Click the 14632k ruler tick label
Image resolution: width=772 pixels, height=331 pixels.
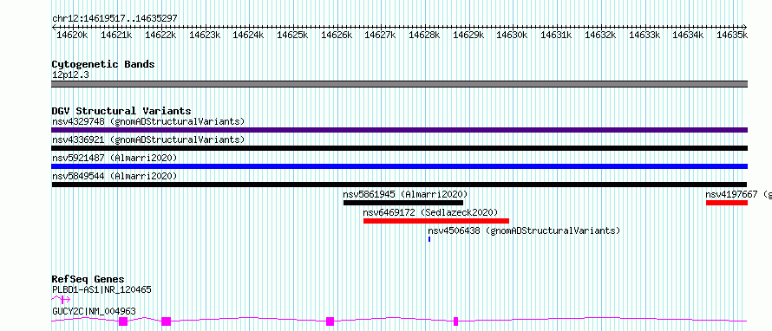click(x=600, y=35)
